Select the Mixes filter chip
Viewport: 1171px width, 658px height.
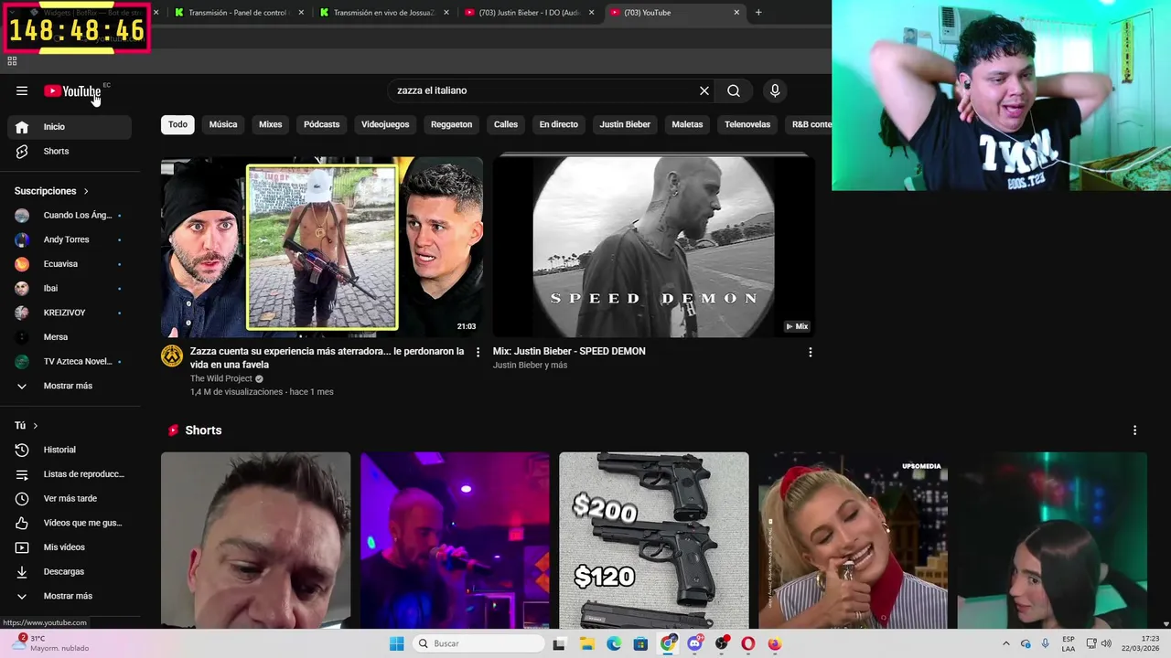click(270, 124)
